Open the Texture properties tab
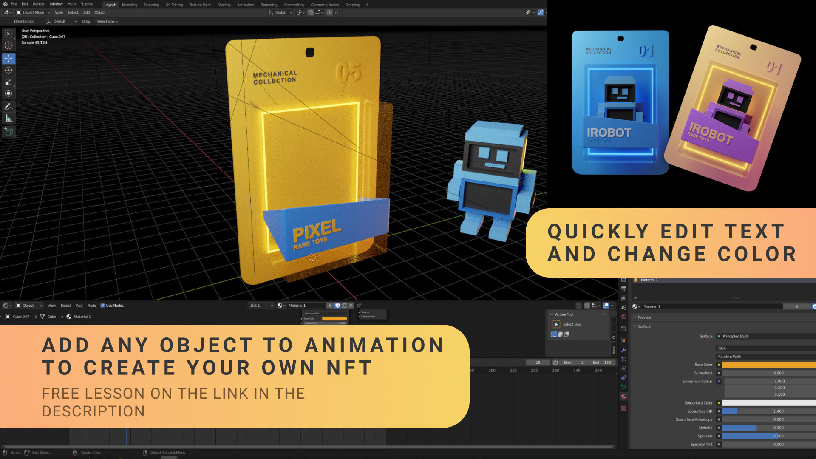 (623, 408)
